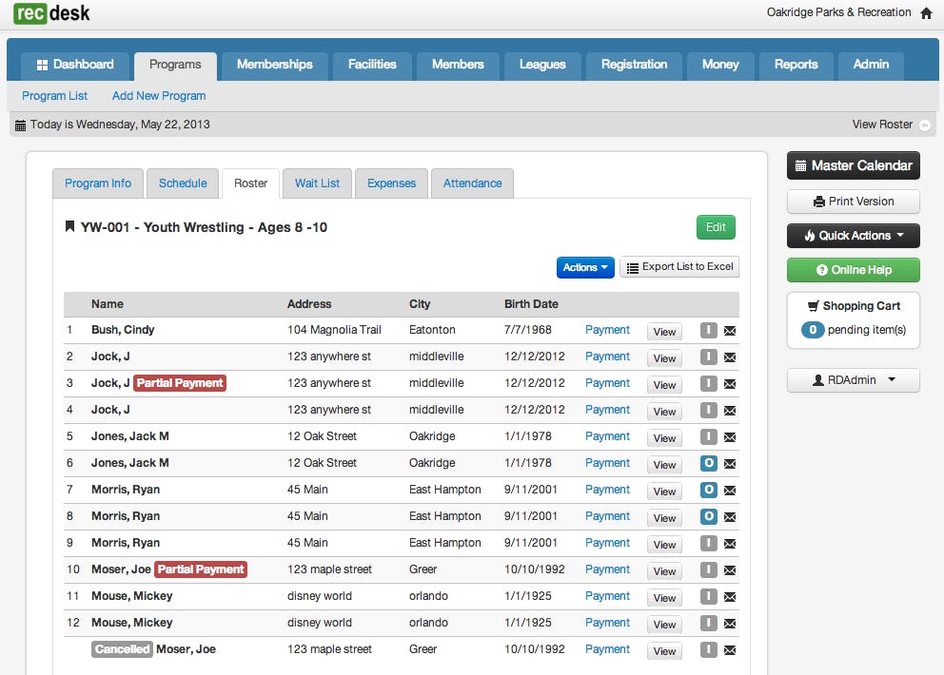Open Online Help

pos(853,270)
